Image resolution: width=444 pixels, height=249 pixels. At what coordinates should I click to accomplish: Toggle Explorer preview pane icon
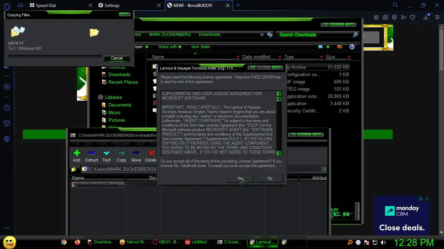[x=340, y=47]
